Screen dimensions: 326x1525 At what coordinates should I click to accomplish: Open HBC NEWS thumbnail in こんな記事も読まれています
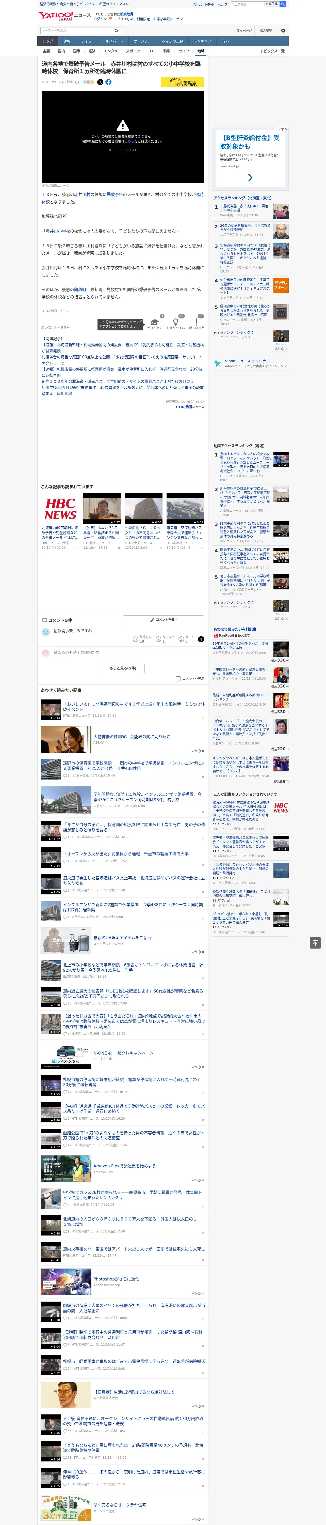coord(60,509)
